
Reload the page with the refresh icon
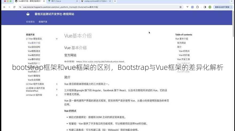click(x=14, y=7)
